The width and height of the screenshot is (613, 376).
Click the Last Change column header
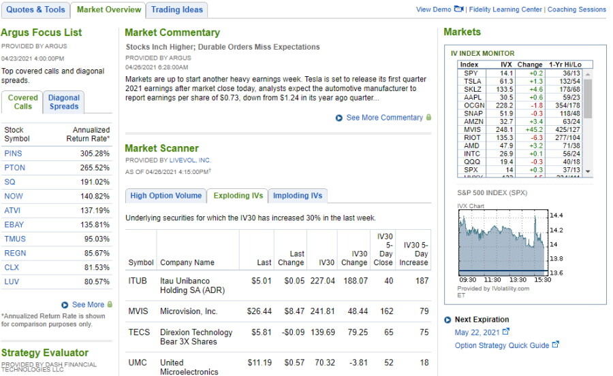coord(291,258)
